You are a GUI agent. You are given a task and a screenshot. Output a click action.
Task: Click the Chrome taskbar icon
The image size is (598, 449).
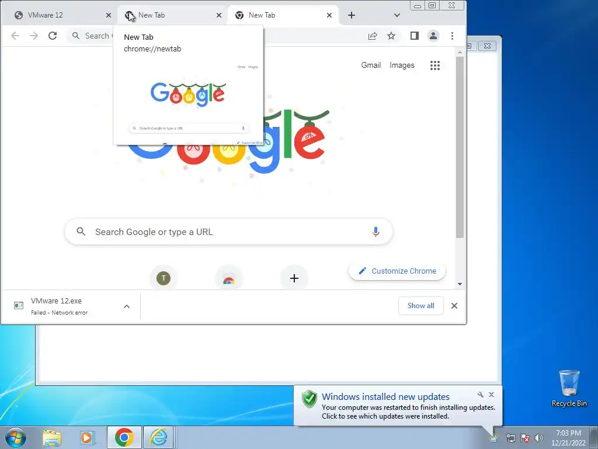click(x=124, y=437)
